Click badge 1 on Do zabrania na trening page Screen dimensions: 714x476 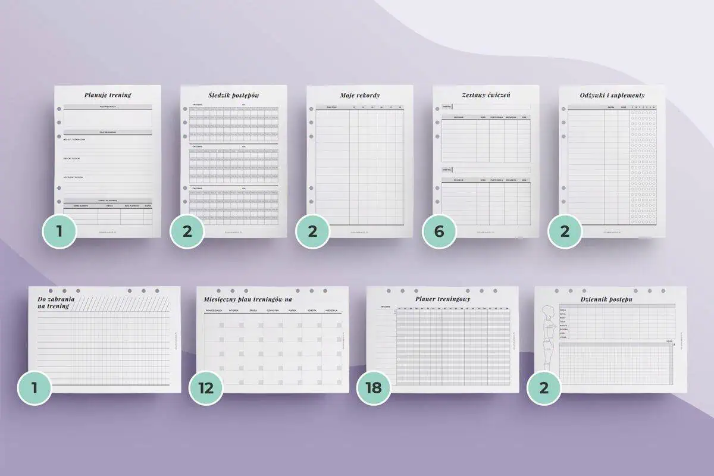(35, 388)
